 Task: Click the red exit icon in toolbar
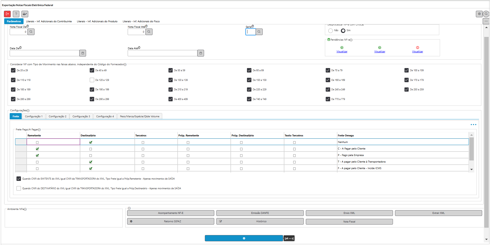[7, 14]
